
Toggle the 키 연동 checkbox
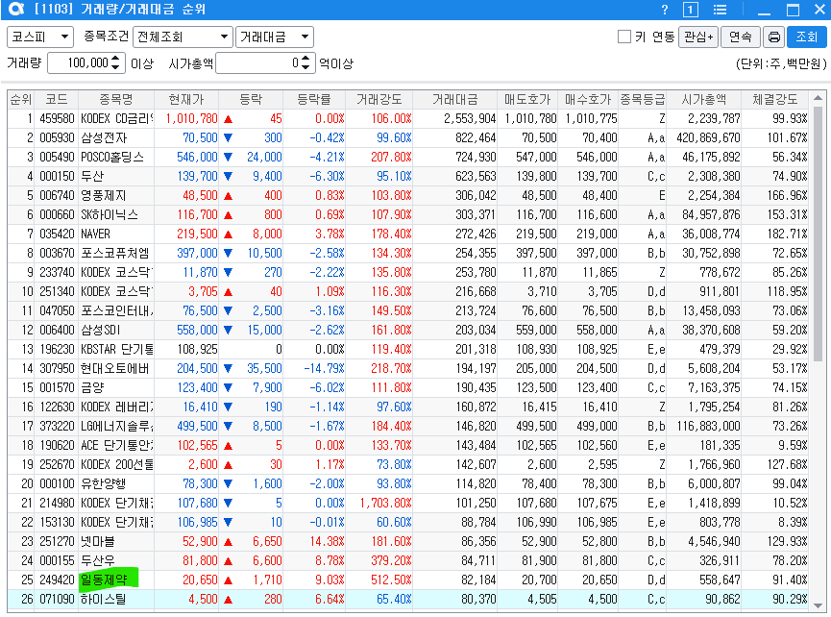(x=624, y=37)
